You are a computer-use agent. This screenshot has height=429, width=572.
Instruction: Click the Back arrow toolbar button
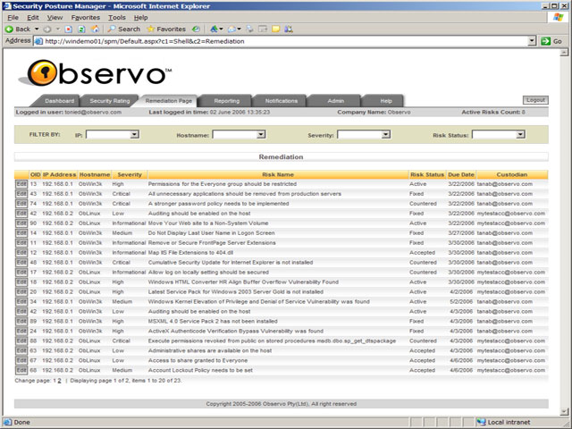click(x=18, y=29)
